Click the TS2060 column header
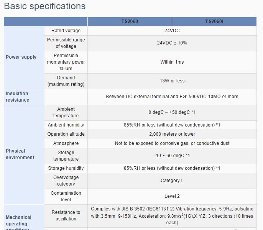The height and width of the screenshot is (230, 263). click(x=130, y=21)
